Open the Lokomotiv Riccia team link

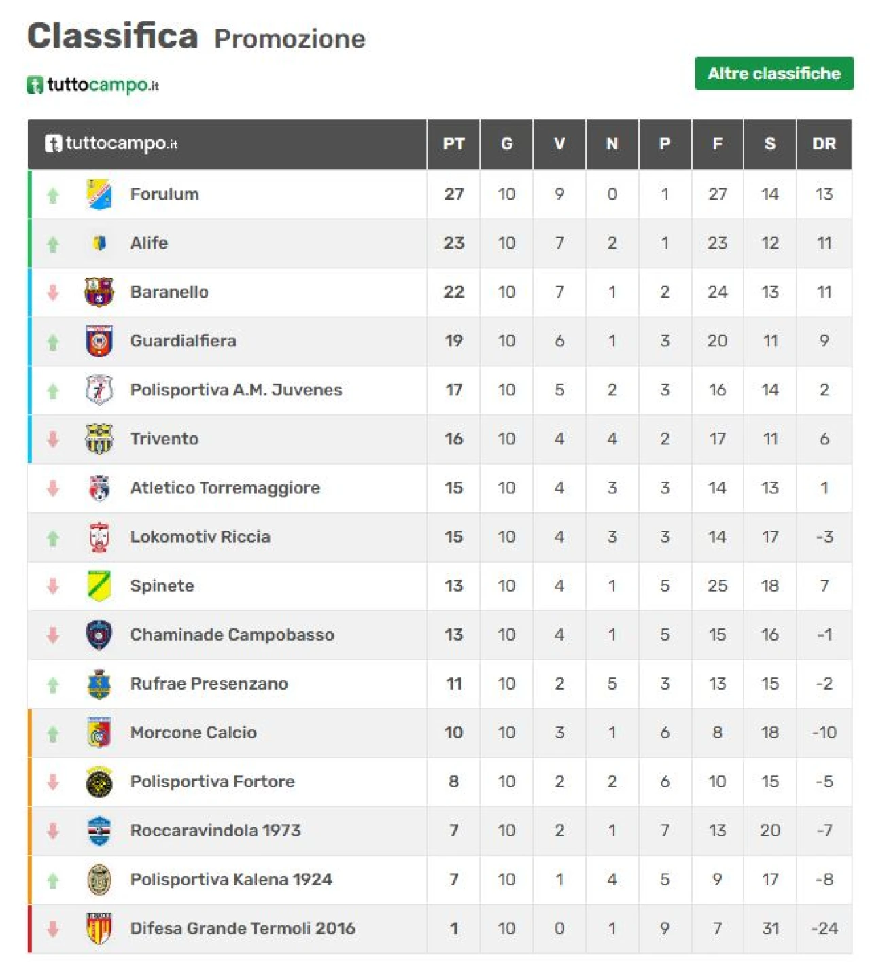[201, 537]
